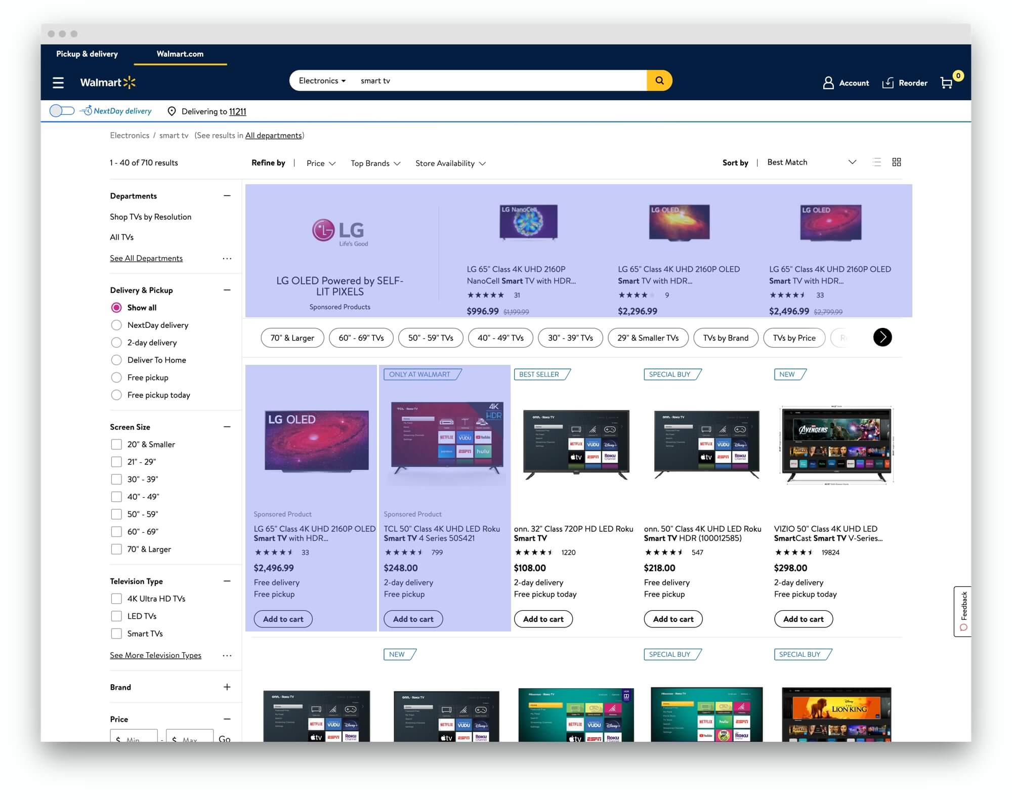
Task: Collapse the Delivery & Pickup section
Action: (227, 290)
